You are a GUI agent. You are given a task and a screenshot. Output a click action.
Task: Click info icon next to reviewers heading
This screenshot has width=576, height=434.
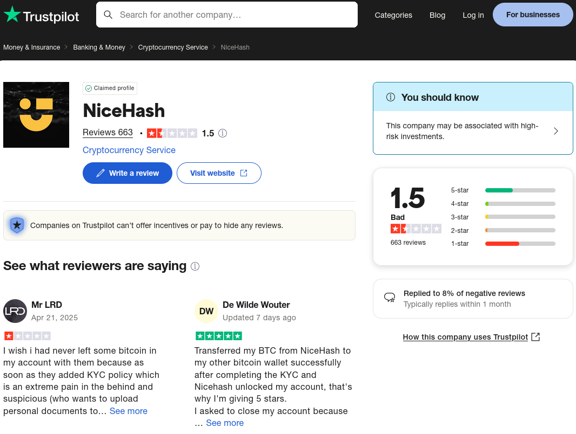click(x=195, y=266)
